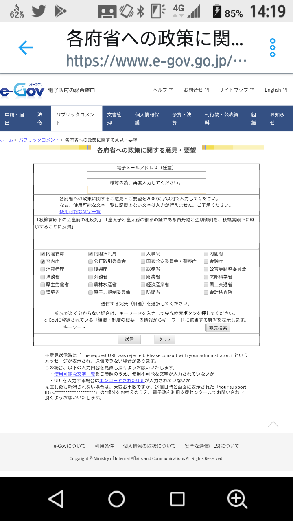Check the 環境省 checkbox
293x521 pixels.
pyautogui.click(x=43, y=292)
